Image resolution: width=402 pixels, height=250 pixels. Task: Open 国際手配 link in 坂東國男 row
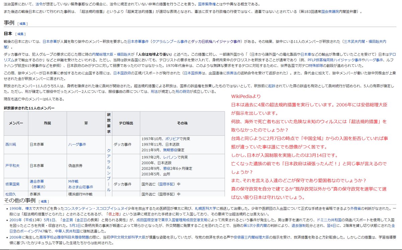(166, 184)
